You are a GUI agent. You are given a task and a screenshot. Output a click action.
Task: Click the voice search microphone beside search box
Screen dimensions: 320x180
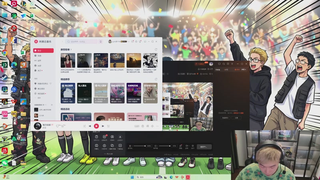click(101, 42)
